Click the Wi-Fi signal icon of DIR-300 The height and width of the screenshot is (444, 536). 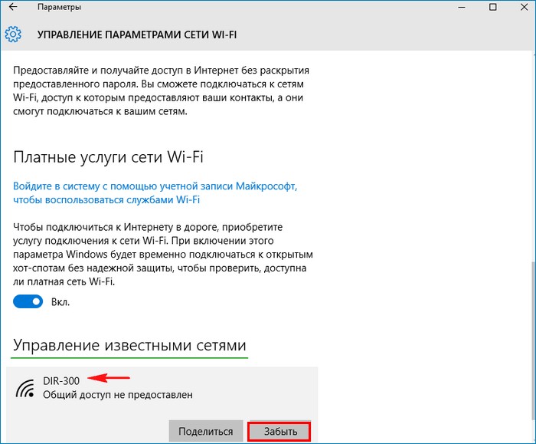tap(25, 388)
